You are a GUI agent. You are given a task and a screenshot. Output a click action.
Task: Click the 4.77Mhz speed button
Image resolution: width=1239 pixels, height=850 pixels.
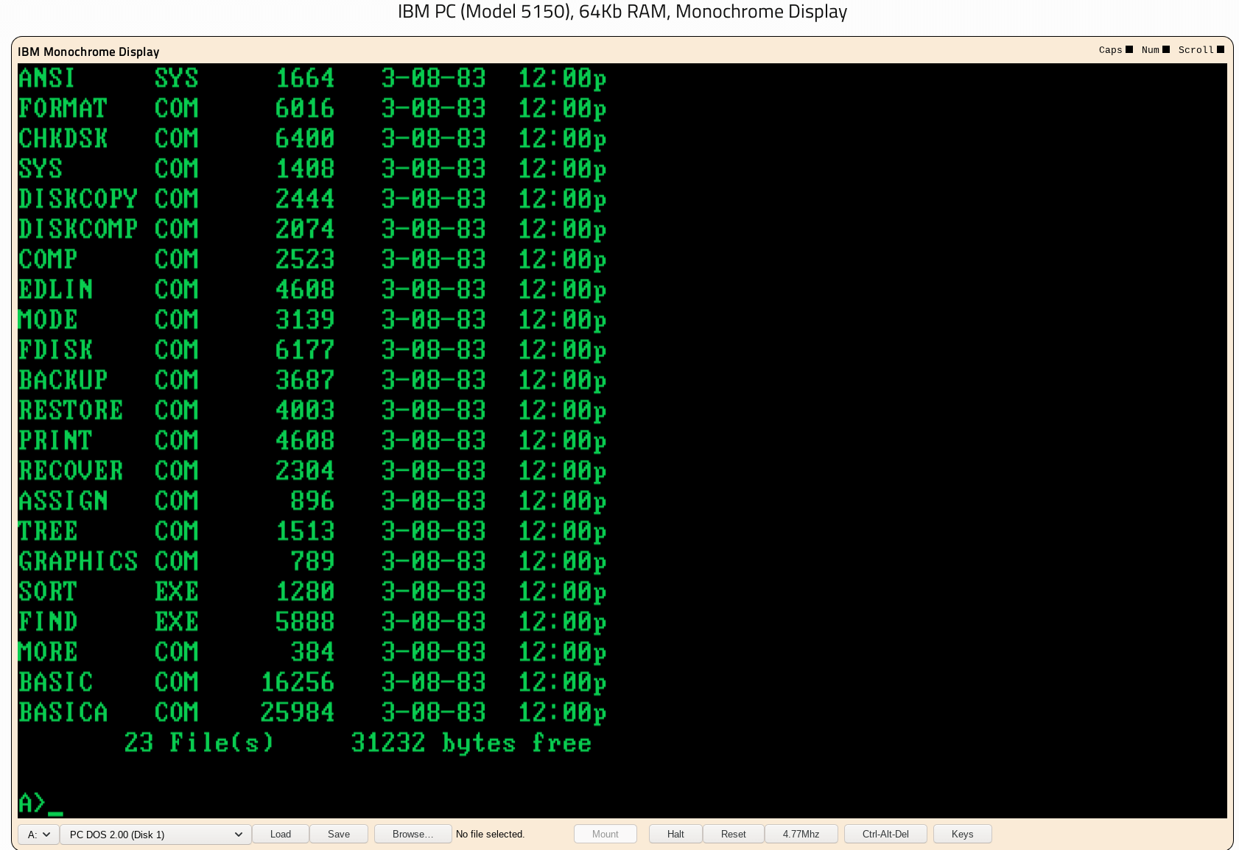click(801, 834)
